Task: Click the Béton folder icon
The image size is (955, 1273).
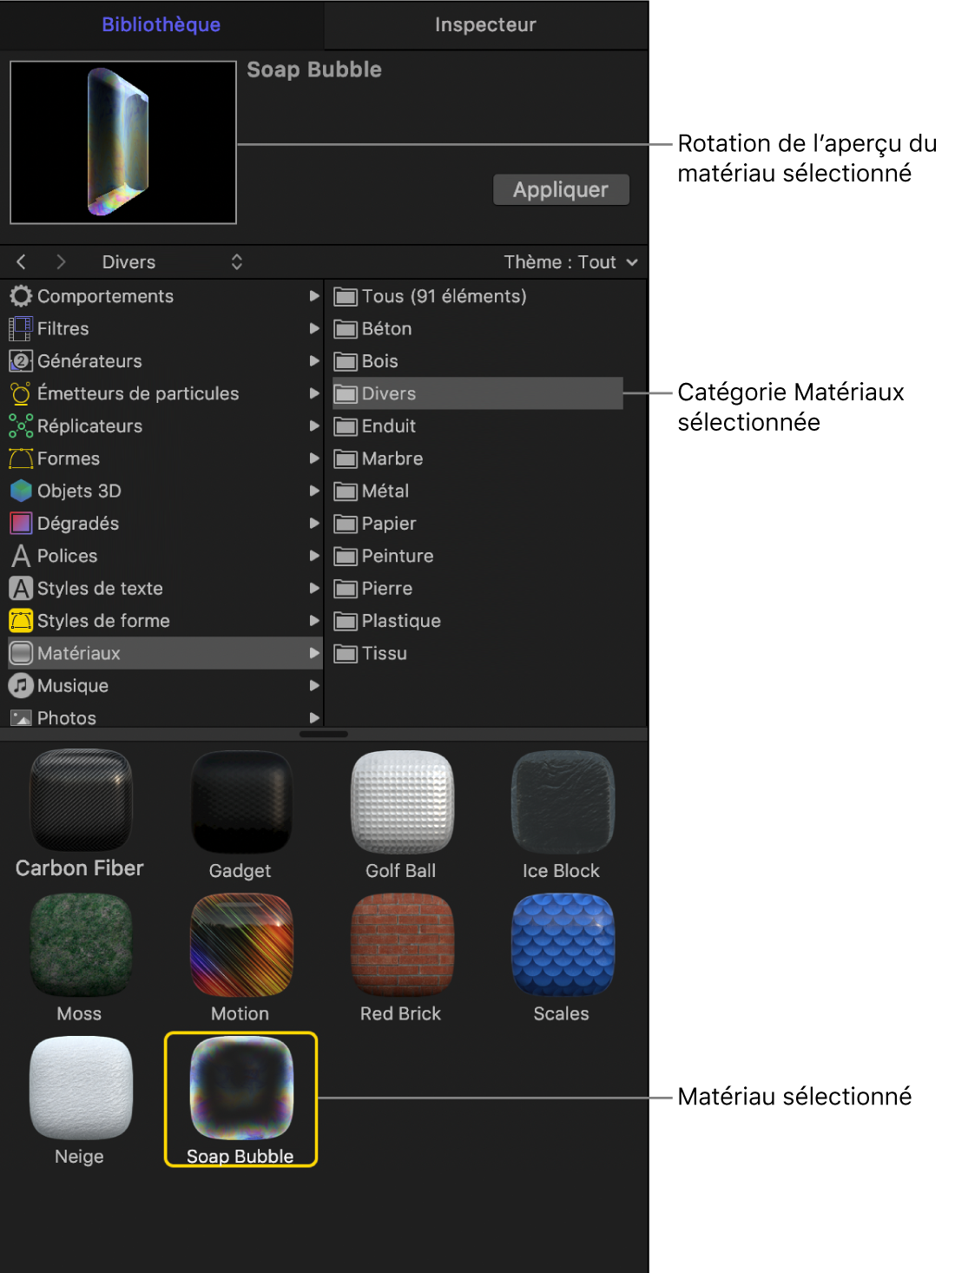Action: click(x=346, y=329)
